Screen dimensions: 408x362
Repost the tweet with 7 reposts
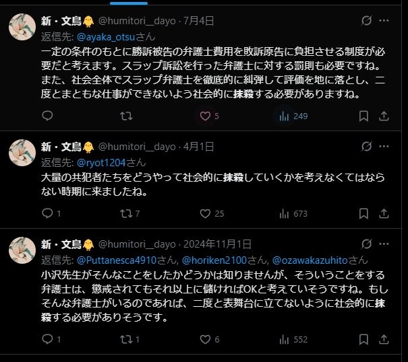(x=125, y=213)
